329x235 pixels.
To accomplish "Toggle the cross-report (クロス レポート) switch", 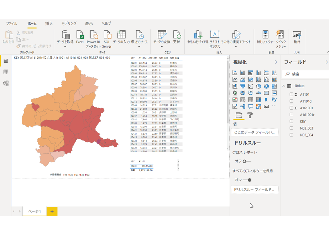I will coord(247,161).
